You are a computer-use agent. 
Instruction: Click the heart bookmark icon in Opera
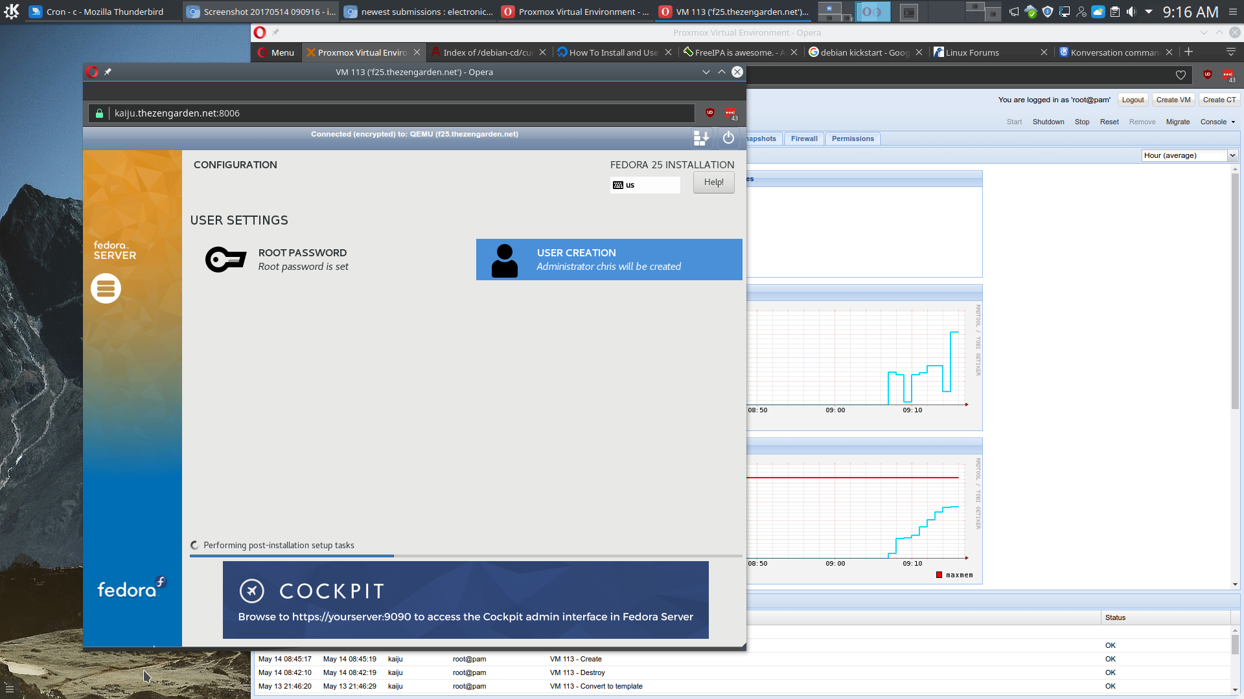point(1181,75)
